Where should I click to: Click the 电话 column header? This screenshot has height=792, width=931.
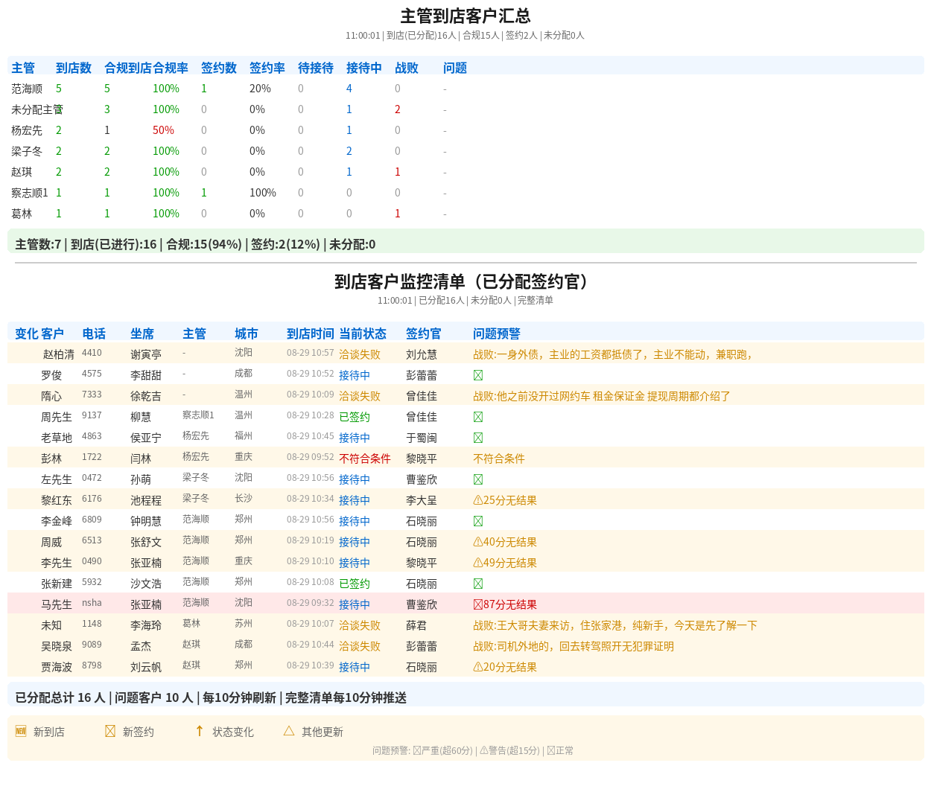pos(94,333)
